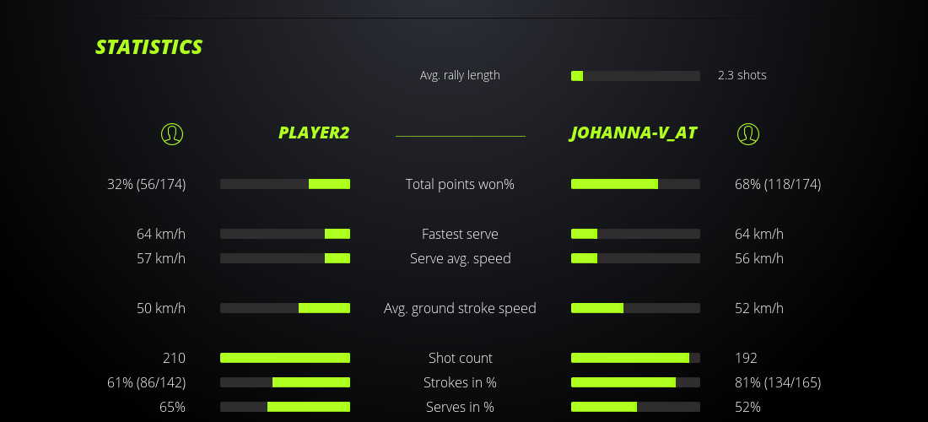
Task: Click PLAYER2's profile avatar icon
Action: click(172, 133)
